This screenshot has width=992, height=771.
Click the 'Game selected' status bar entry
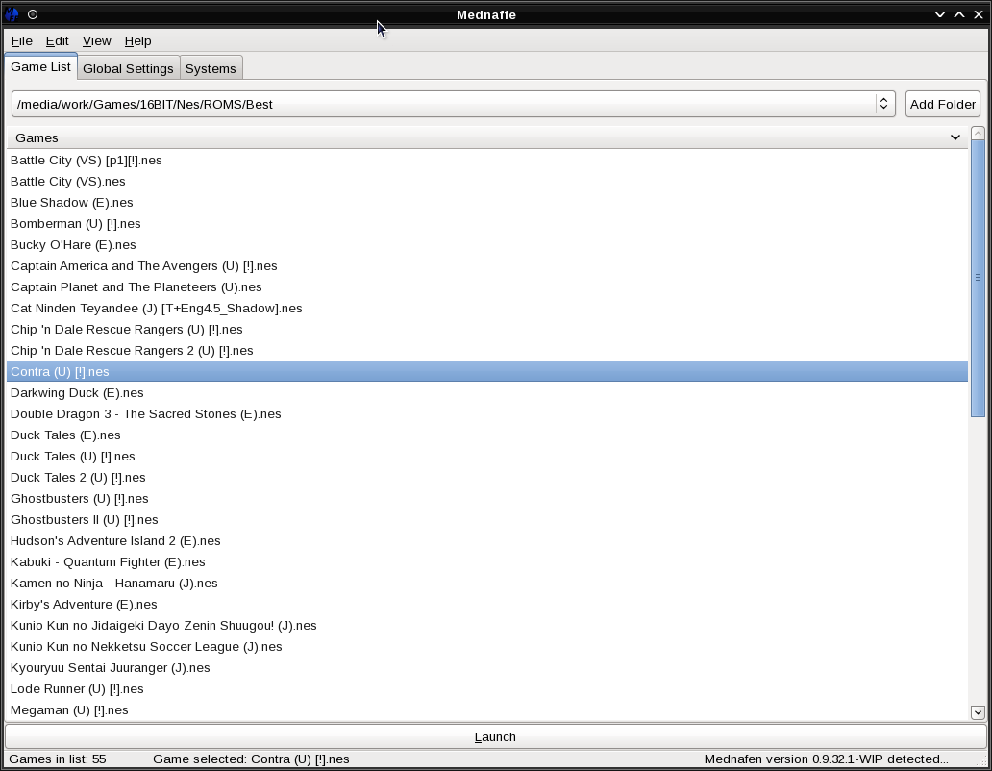click(x=251, y=759)
